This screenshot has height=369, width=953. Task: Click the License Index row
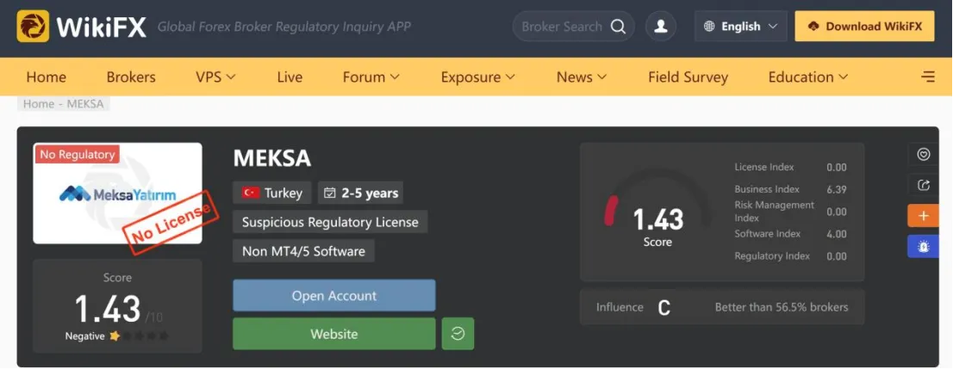[790, 167]
